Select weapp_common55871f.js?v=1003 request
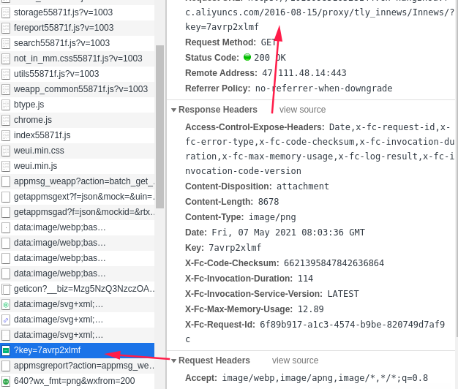The height and width of the screenshot is (389, 458). pyautogui.click(x=78, y=89)
